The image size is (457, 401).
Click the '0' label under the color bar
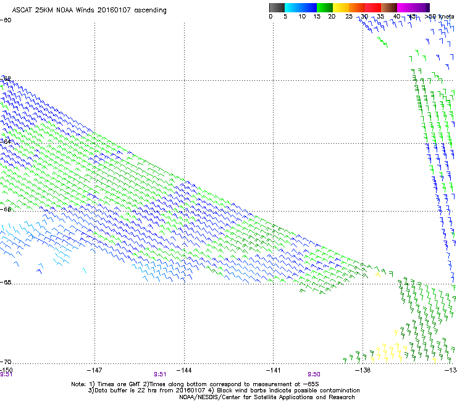pos(270,17)
